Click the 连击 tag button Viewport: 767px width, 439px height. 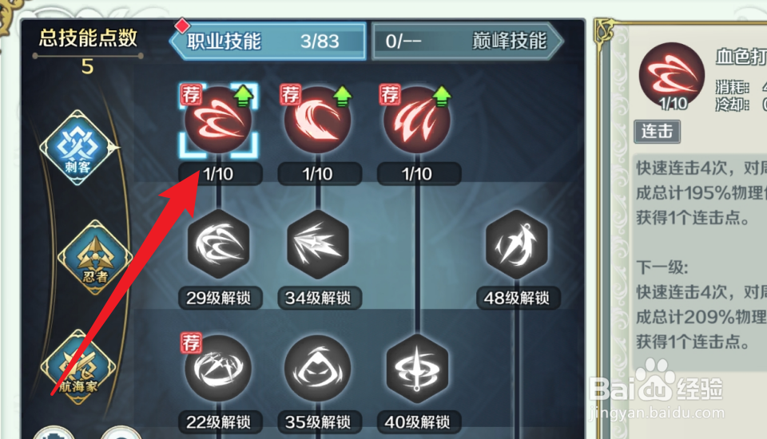[657, 132]
